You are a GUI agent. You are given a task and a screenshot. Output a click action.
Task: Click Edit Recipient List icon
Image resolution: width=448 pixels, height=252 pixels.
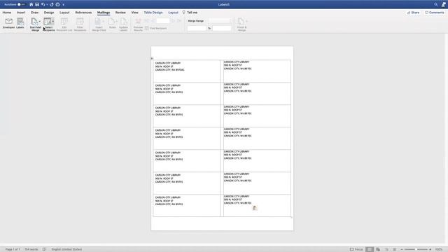point(64,22)
